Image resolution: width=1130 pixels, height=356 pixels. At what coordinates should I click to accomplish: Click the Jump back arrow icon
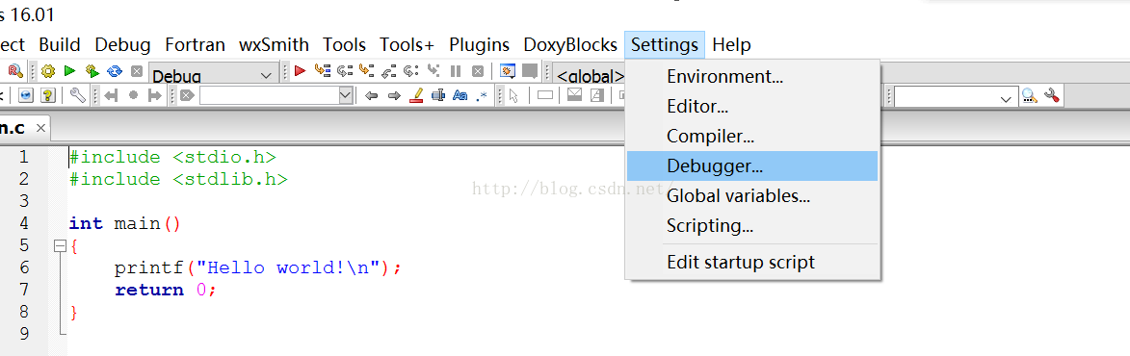pos(110,95)
